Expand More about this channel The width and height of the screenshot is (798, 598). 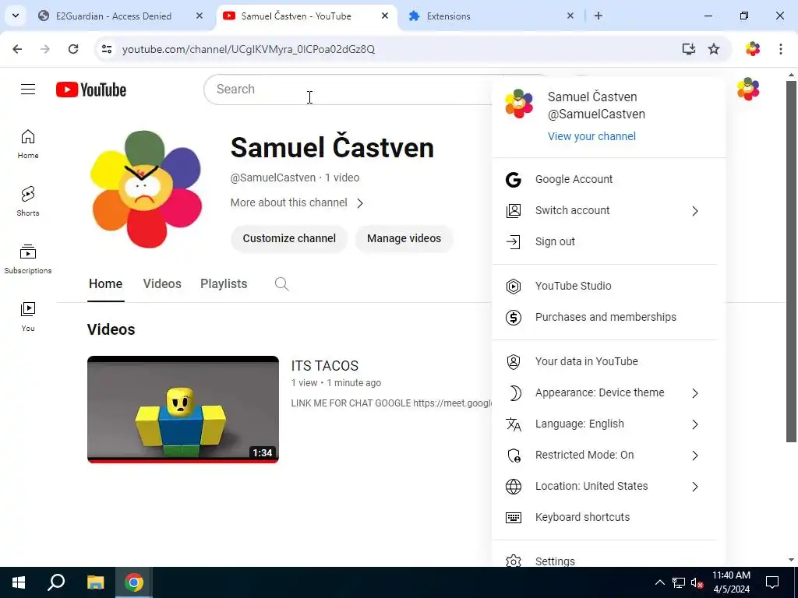(297, 202)
